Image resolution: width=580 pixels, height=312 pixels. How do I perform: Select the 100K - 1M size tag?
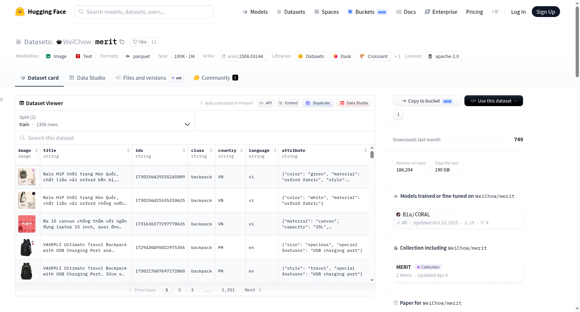tap(185, 56)
